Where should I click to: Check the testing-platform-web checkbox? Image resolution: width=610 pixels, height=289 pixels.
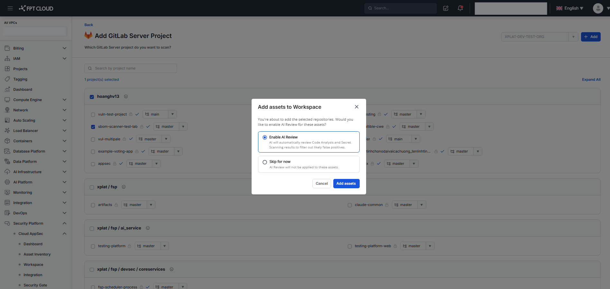350,246
